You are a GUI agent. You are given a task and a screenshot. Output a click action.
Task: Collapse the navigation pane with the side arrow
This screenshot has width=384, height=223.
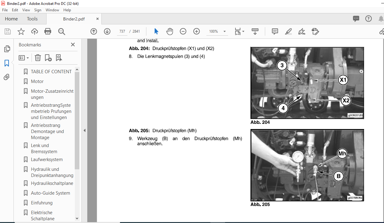click(x=85, y=130)
